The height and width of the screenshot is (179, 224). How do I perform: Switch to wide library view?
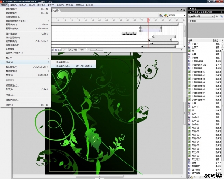click(x=223, y=43)
